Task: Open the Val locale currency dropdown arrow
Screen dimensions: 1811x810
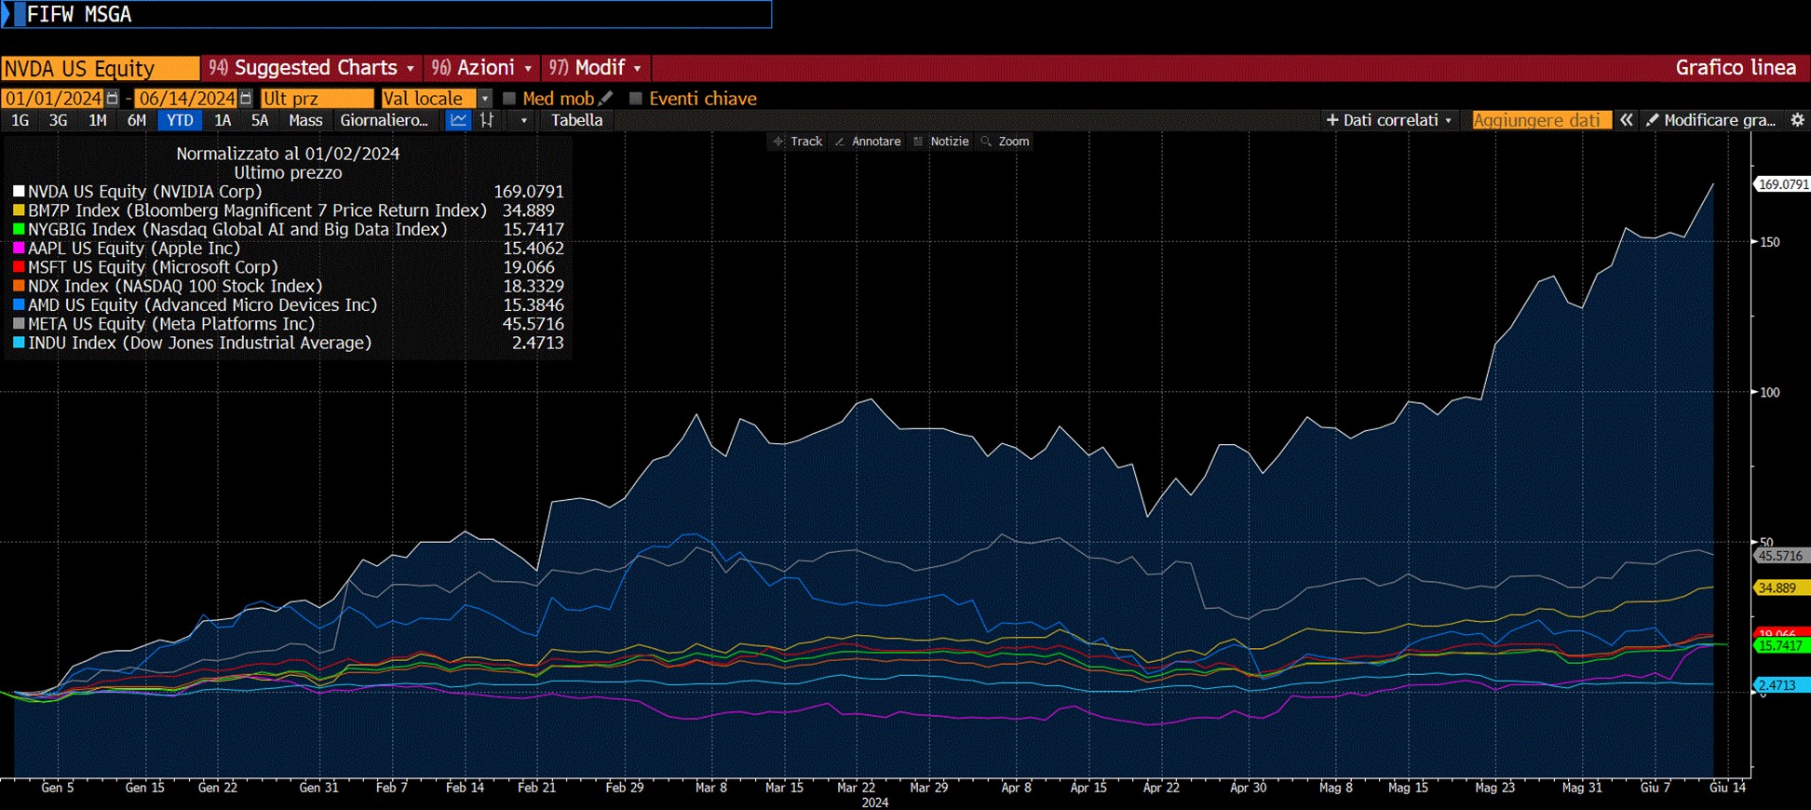Action: point(484,99)
